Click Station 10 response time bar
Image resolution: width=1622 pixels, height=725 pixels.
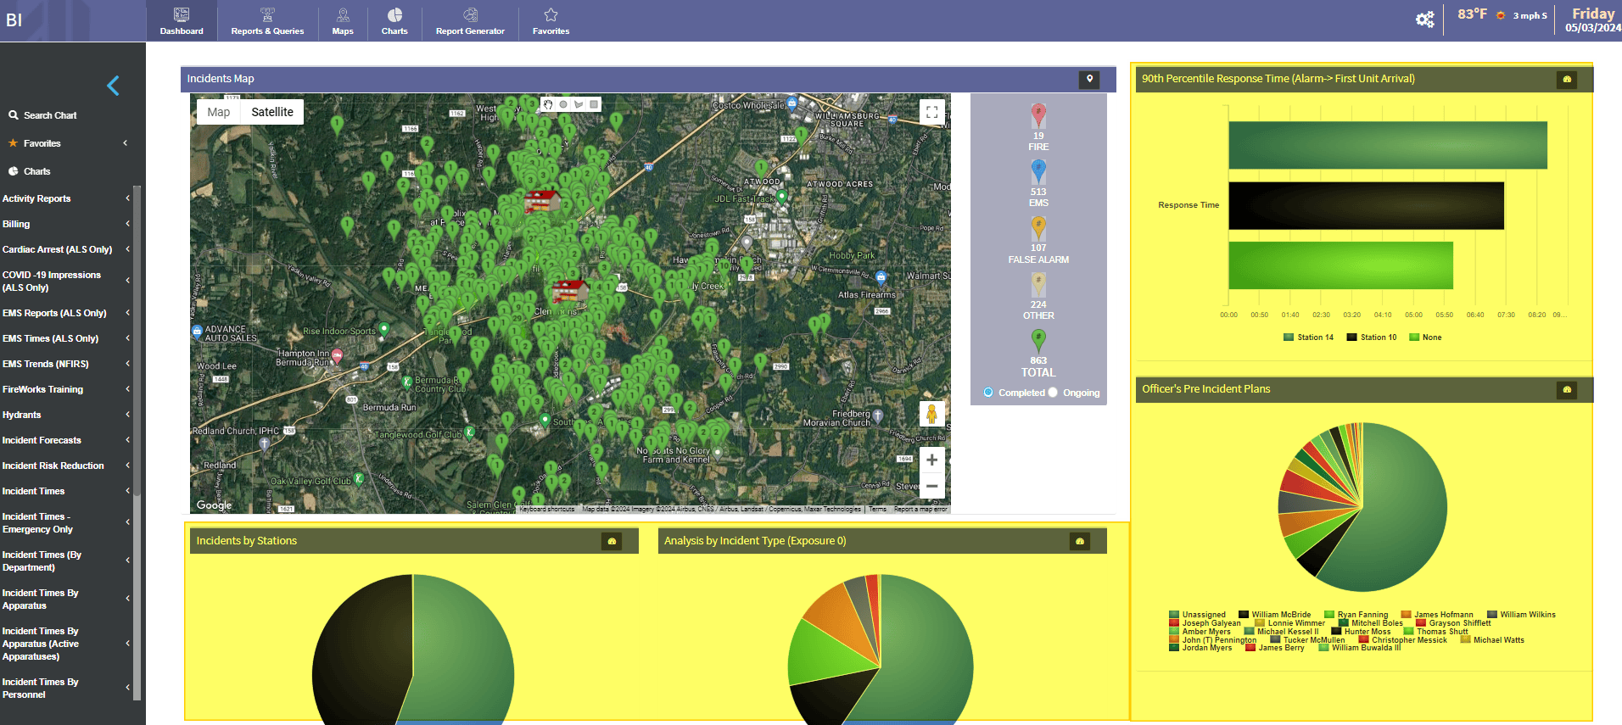point(1366,205)
